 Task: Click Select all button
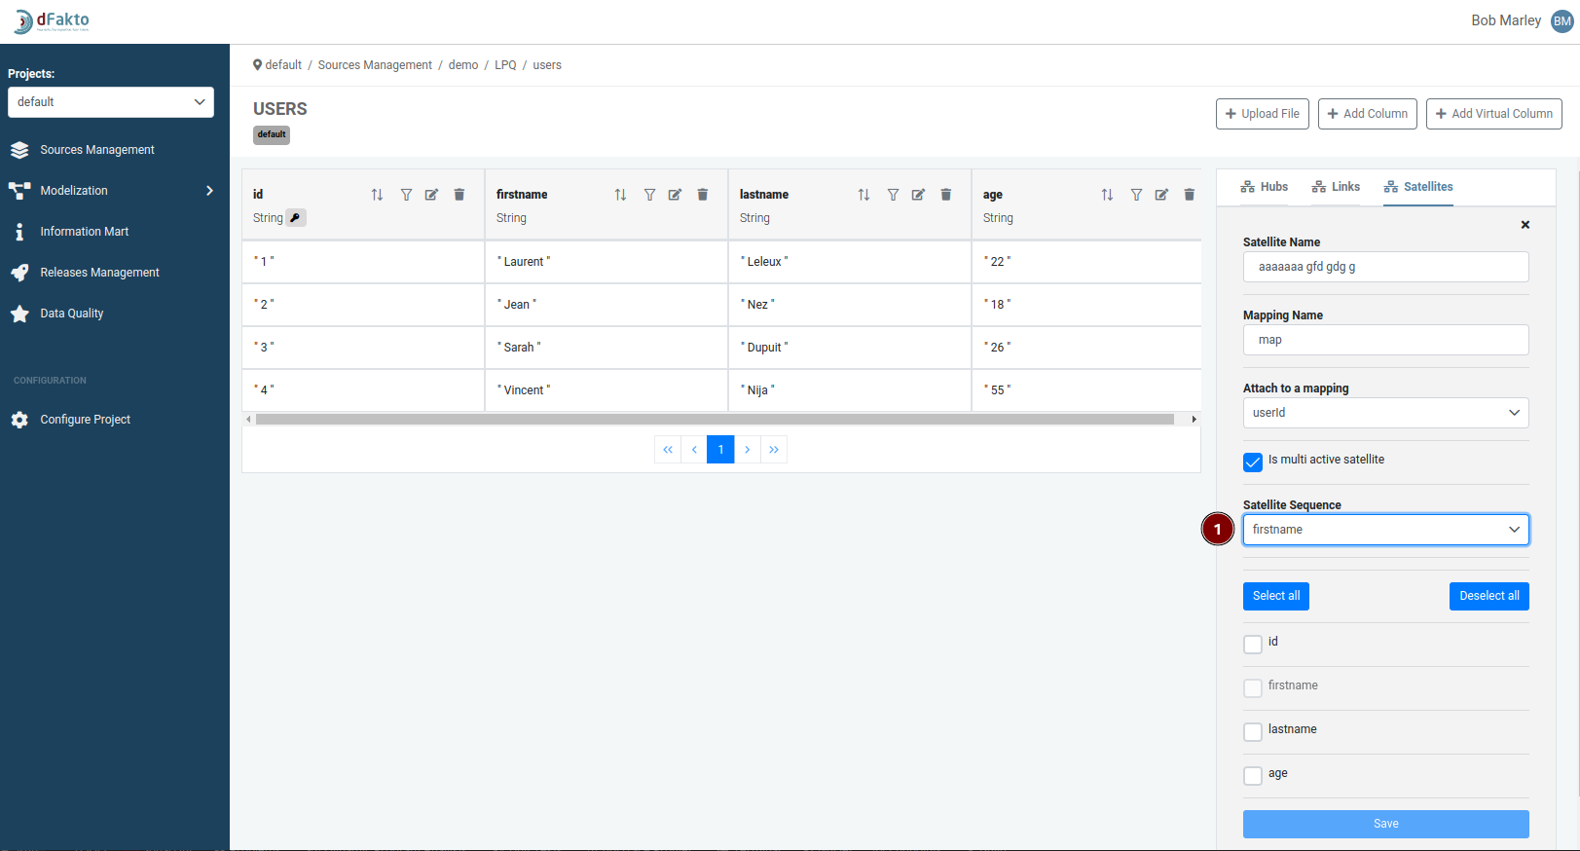click(1276, 596)
